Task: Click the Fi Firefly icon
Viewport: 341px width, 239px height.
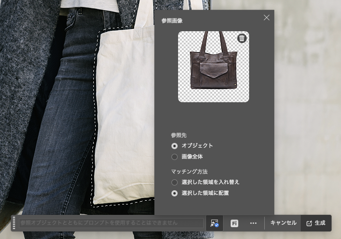Action: tap(234, 223)
